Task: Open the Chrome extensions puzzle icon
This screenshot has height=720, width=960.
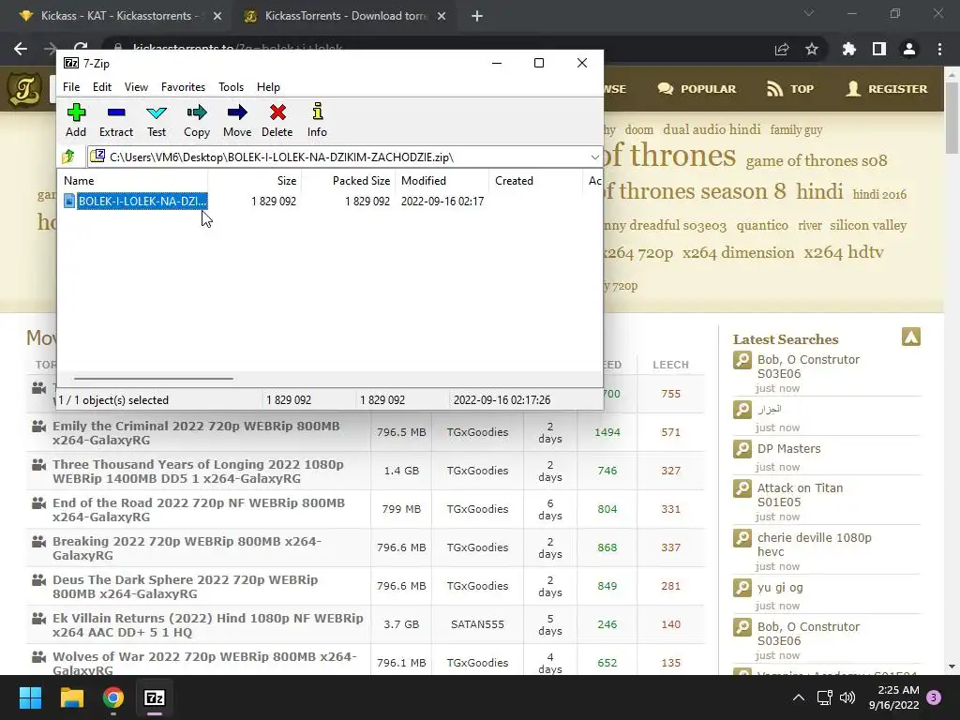Action: 848,49
